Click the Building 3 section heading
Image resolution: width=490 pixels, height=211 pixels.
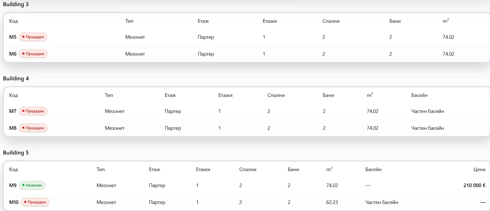[x=16, y=4]
